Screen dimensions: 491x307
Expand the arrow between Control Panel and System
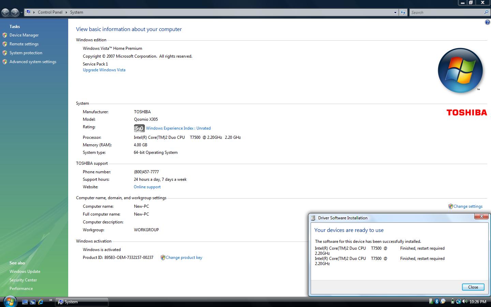click(66, 12)
